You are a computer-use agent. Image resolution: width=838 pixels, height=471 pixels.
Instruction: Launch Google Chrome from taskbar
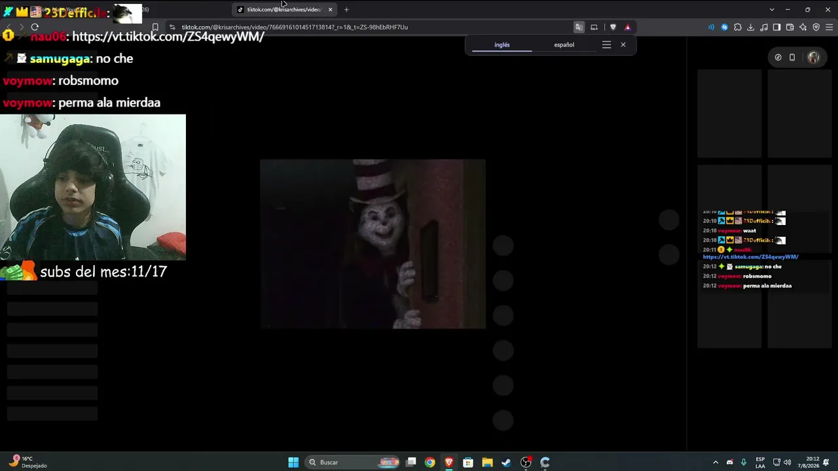[429, 462]
